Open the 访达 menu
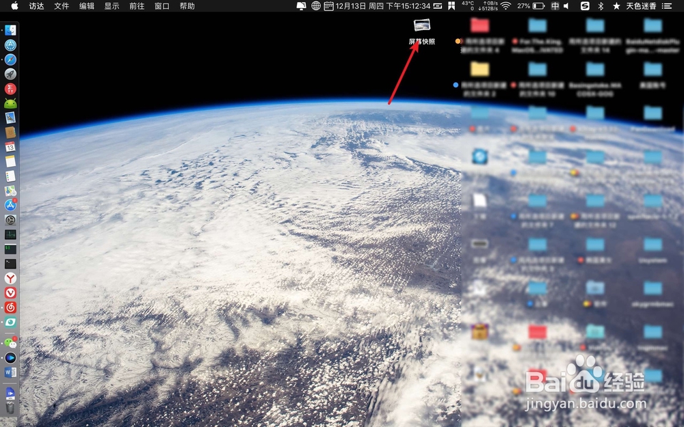This screenshot has width=684, height=427. pos(37,6)
